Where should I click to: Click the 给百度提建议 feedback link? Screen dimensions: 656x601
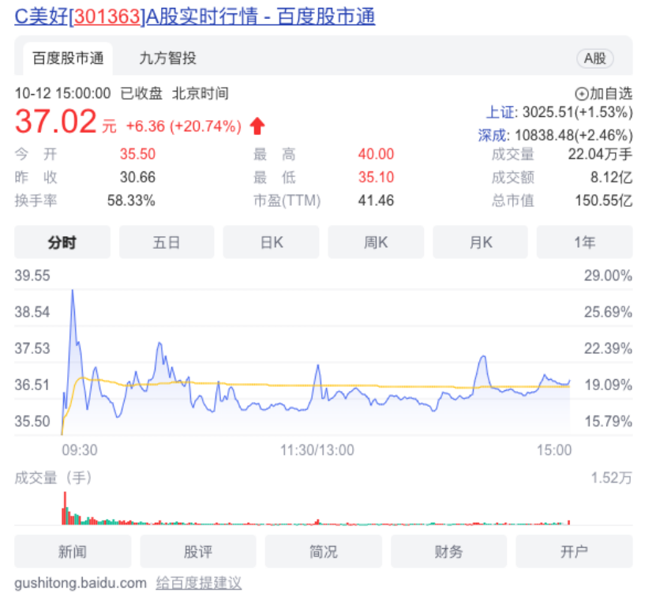coord(198,584)
